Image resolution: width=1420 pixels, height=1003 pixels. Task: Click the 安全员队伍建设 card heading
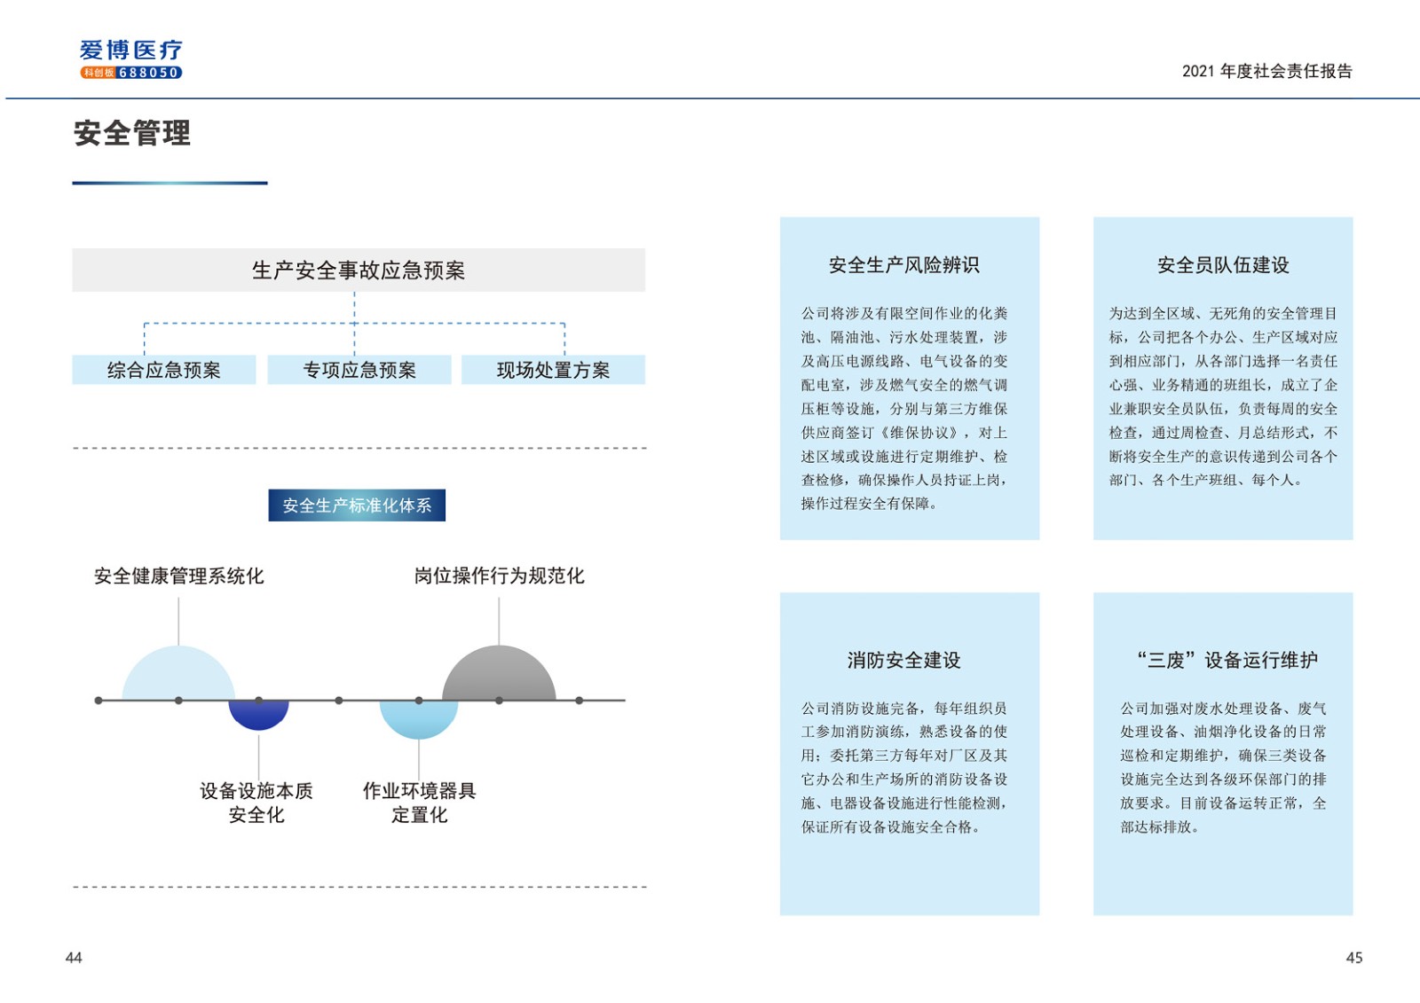1222,265
